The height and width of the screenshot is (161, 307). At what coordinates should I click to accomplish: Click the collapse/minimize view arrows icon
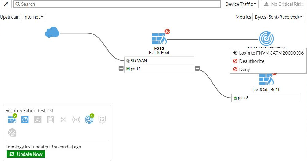(x=6, y=4)
